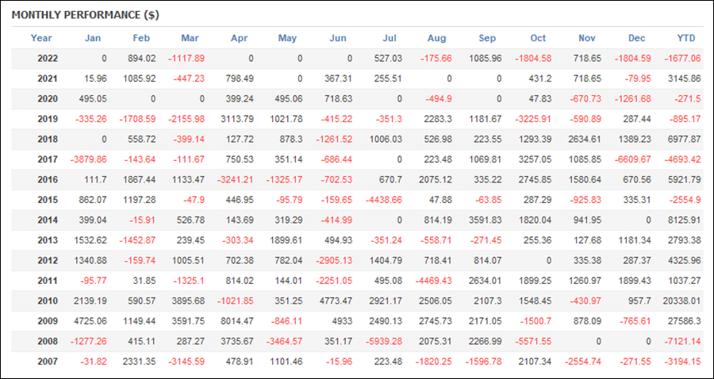Select the Sep column header

487,38
